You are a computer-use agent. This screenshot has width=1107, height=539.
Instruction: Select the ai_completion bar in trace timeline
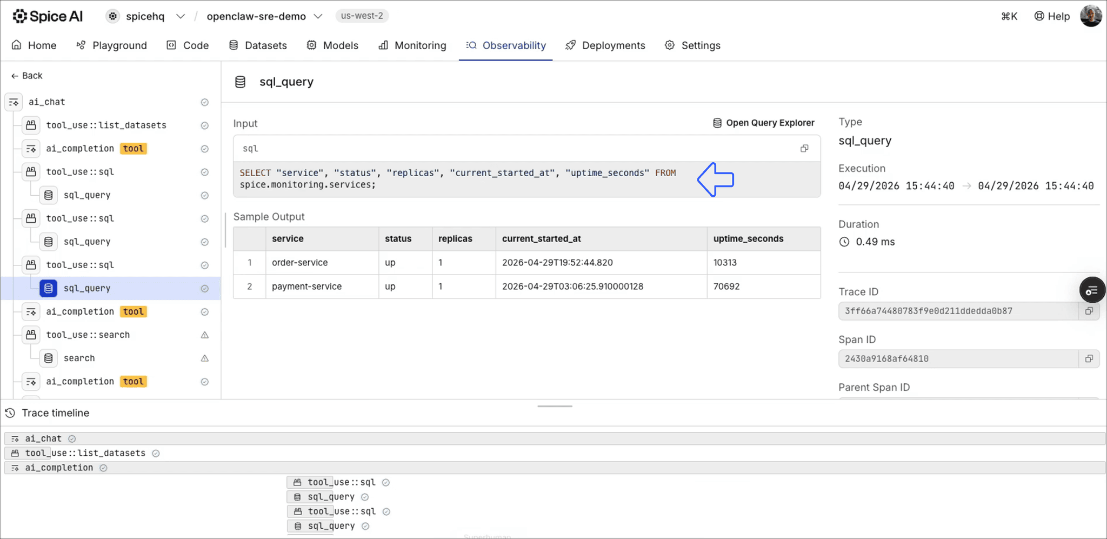click(x=555, y=468)
